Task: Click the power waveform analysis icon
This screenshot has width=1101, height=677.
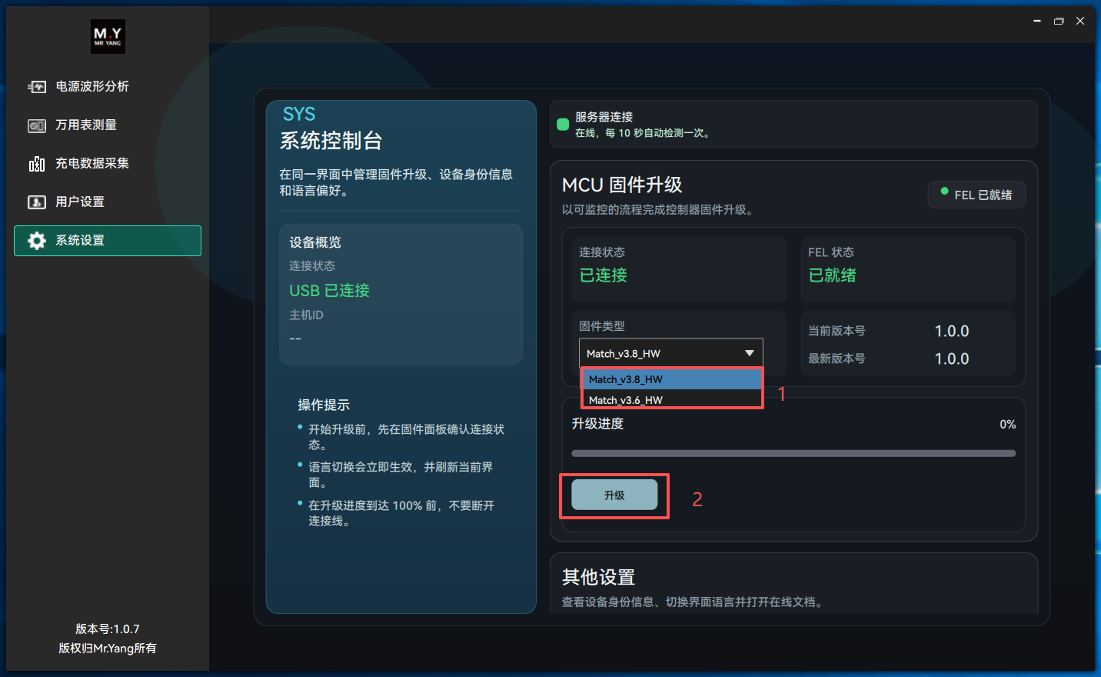Action: point(37,87)
